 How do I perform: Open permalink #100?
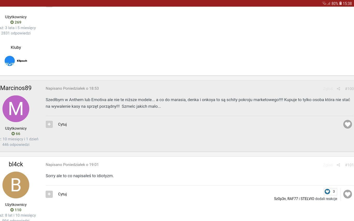[x=349, y=89]
